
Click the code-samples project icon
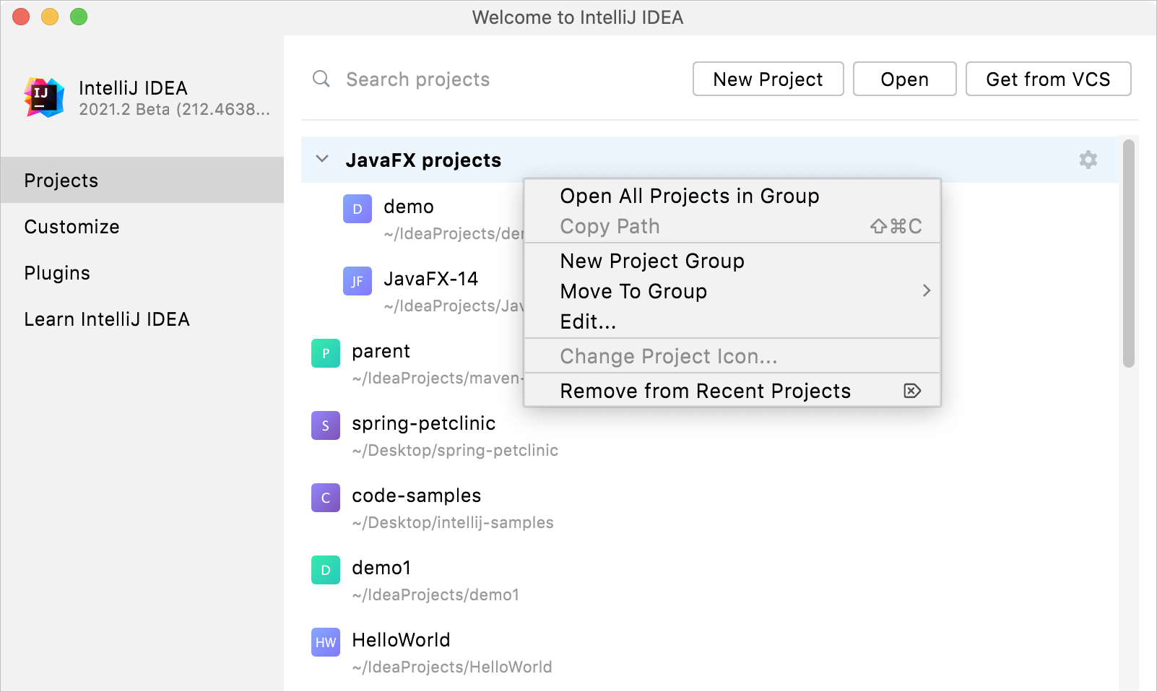(x=325, y=497)
